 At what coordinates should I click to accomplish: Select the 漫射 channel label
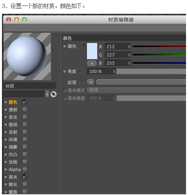(13, 110)
